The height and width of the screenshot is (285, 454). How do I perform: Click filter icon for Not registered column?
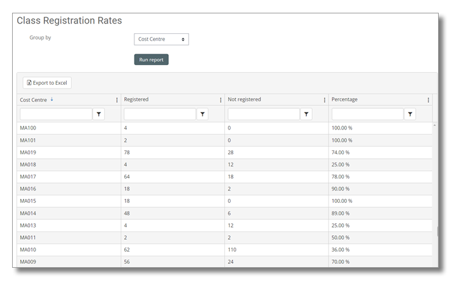pos(306,114)
